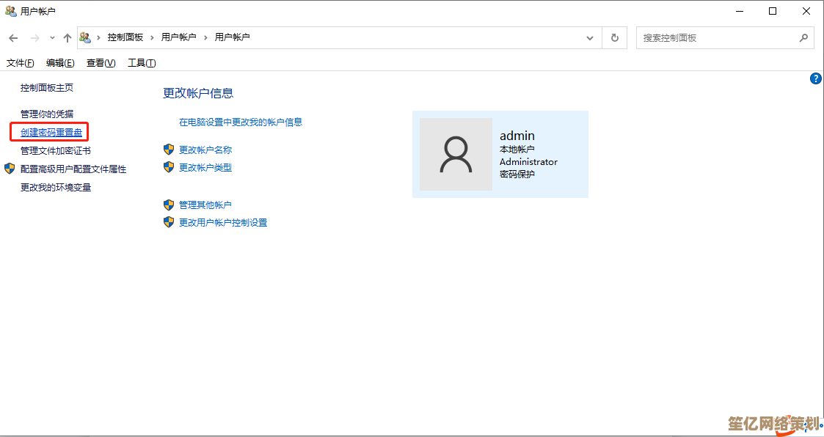Expand the address bar history dropdown

590,37
